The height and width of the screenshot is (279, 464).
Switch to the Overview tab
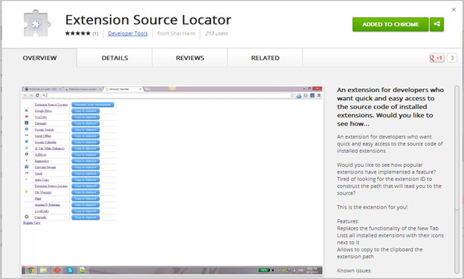[39, 58]
